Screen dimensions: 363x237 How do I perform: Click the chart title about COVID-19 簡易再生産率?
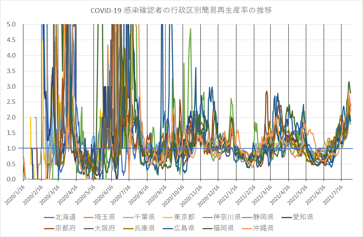point(181,10)
